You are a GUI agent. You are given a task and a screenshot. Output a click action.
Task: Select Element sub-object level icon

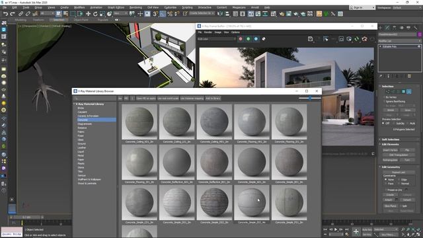click(409, 92)
